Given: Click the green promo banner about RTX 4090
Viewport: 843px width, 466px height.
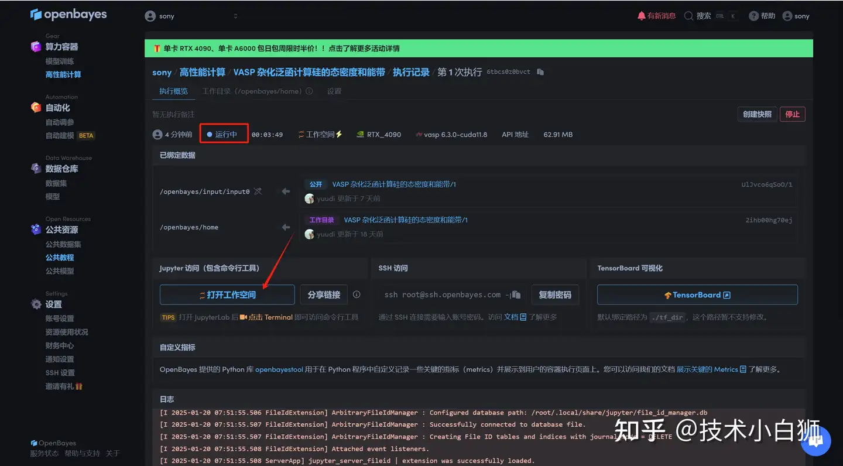Looking at the screenshot, I should tap(479, 49).
